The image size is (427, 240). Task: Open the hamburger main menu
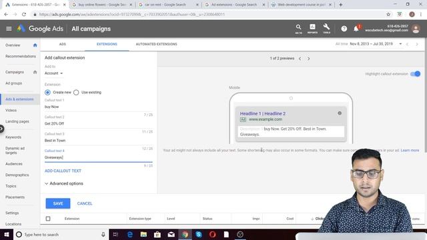pos(9,29)
